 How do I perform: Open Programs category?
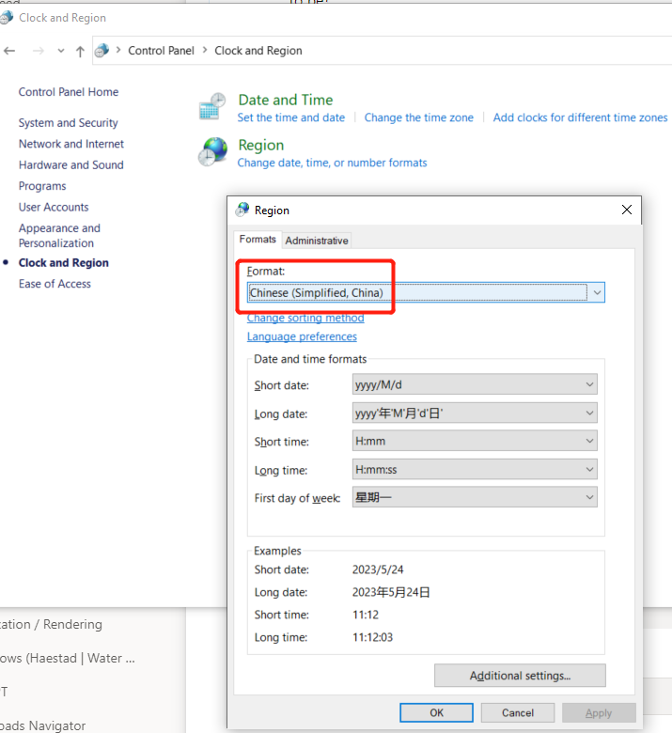pos(42,186)
